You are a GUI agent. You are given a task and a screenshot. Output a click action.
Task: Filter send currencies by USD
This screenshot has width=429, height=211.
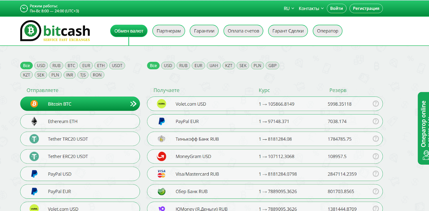coord(41,65)
